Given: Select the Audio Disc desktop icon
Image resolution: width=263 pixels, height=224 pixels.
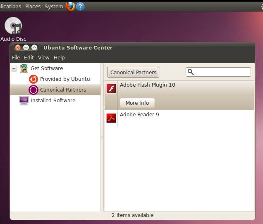Looking at the screenshot, I should [13, 29].
